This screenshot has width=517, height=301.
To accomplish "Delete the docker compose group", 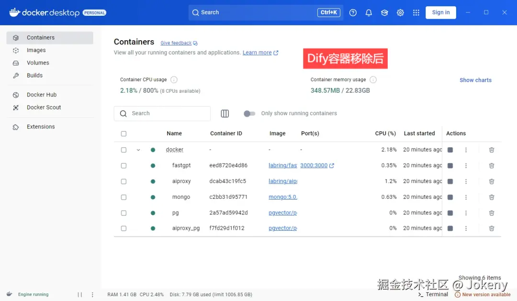I will tap(492, 150).
